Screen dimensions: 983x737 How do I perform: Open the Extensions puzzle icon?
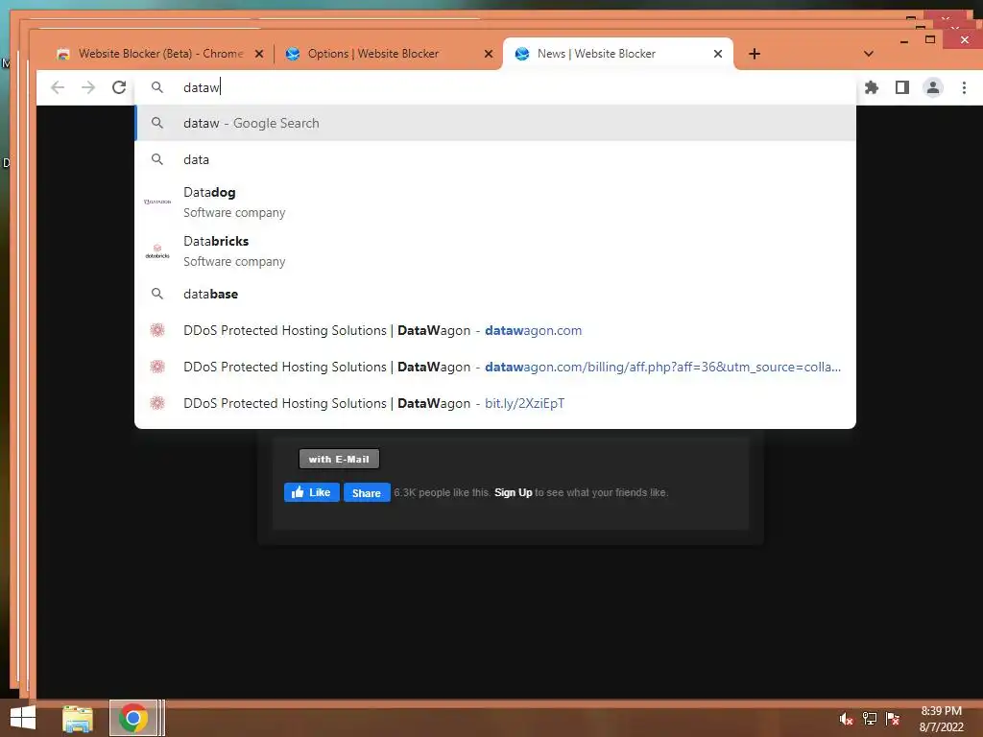872,87
